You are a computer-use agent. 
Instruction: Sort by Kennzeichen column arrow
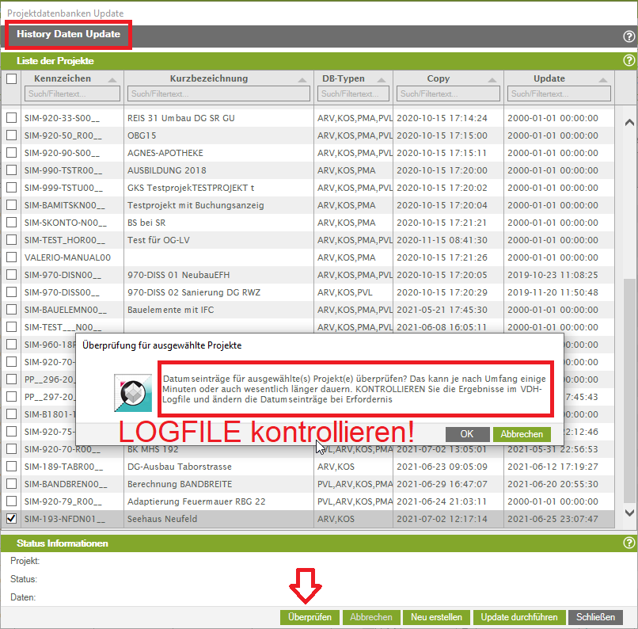112,80
